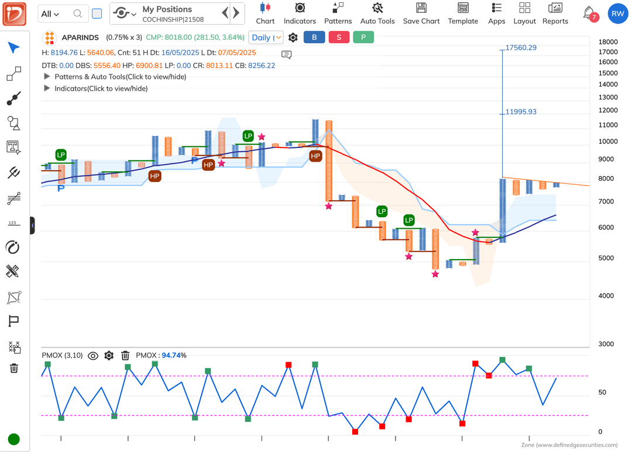Click the CB: 8256.22 value
This screenshot has height=454, width=632.
(x=255, y=66)
